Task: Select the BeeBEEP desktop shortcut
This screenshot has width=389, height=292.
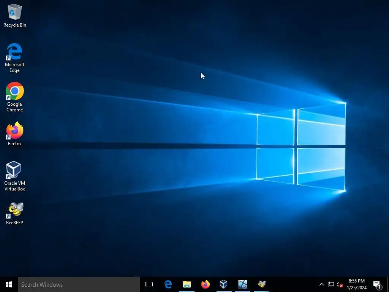Action: (15, 214)
